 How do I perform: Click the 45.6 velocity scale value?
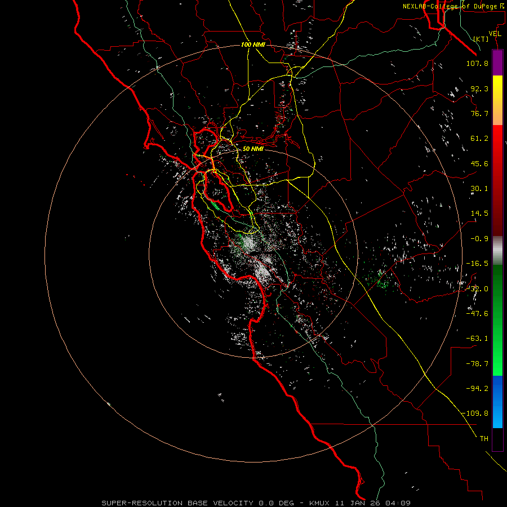point(479,163)
